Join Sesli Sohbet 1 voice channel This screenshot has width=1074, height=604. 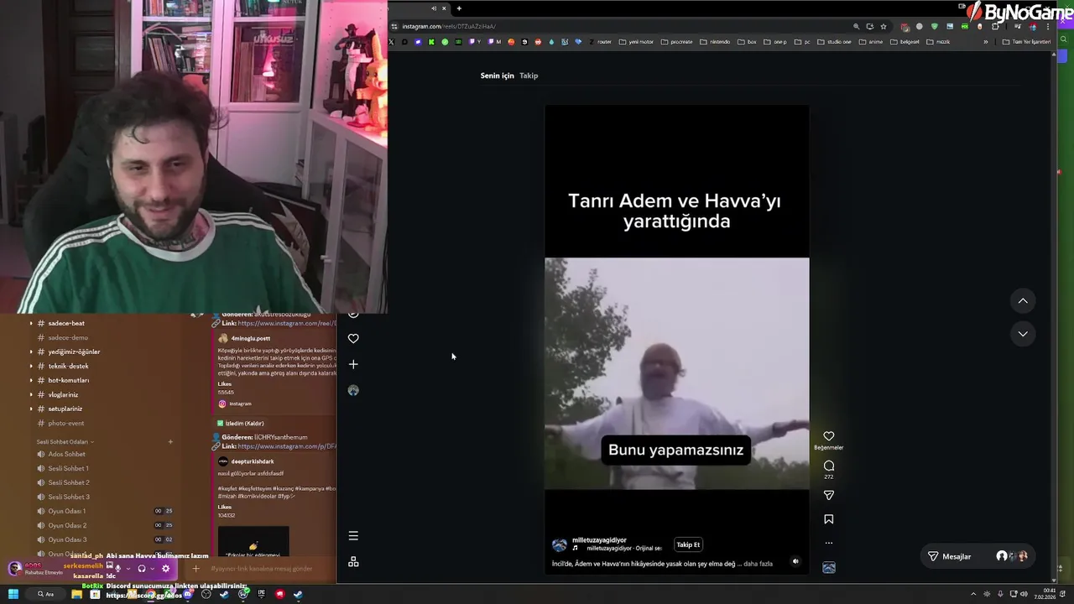[68, 468]
